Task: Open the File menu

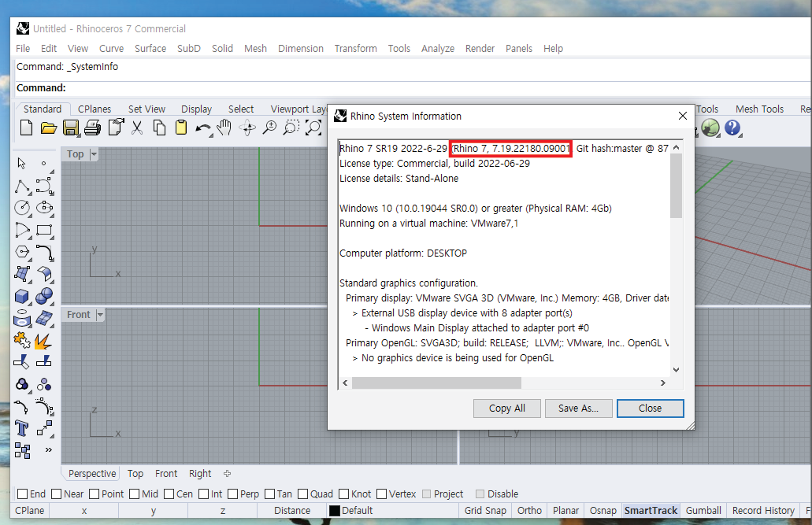Action: coord(23,48)
